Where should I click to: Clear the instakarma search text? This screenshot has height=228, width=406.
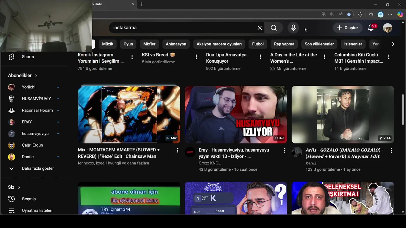(260, 28)
